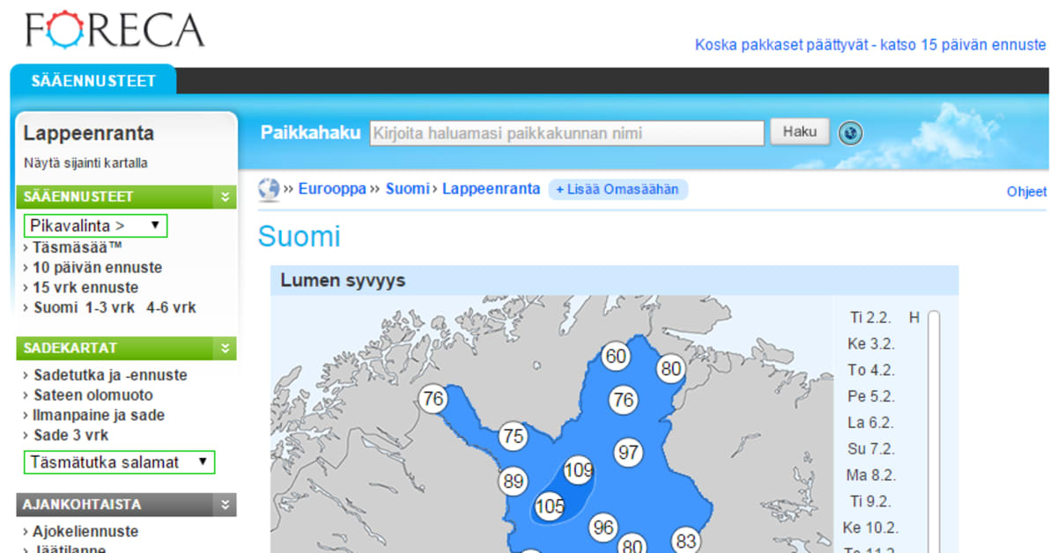Click the Paikkahaku search field
Screen dimensions: 1057x553
point(565,132)
